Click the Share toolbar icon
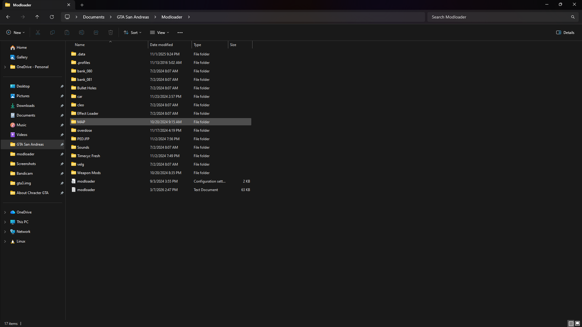The height and width of the screenshot is (327, 582). click(x=96, y=33)
